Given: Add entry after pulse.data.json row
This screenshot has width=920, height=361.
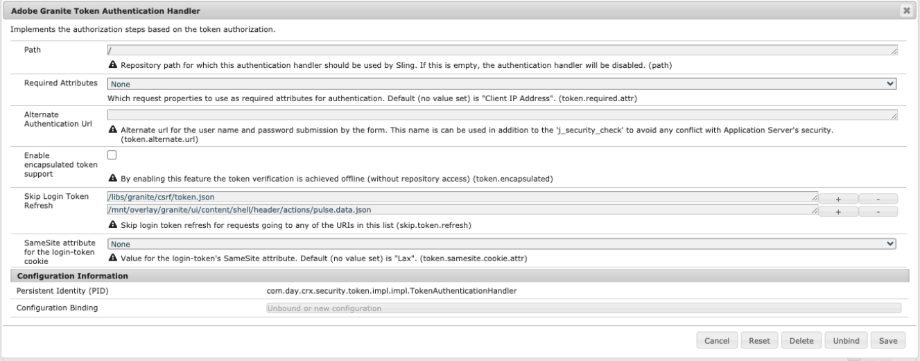Looking at the screenshot, I should 838,211.
